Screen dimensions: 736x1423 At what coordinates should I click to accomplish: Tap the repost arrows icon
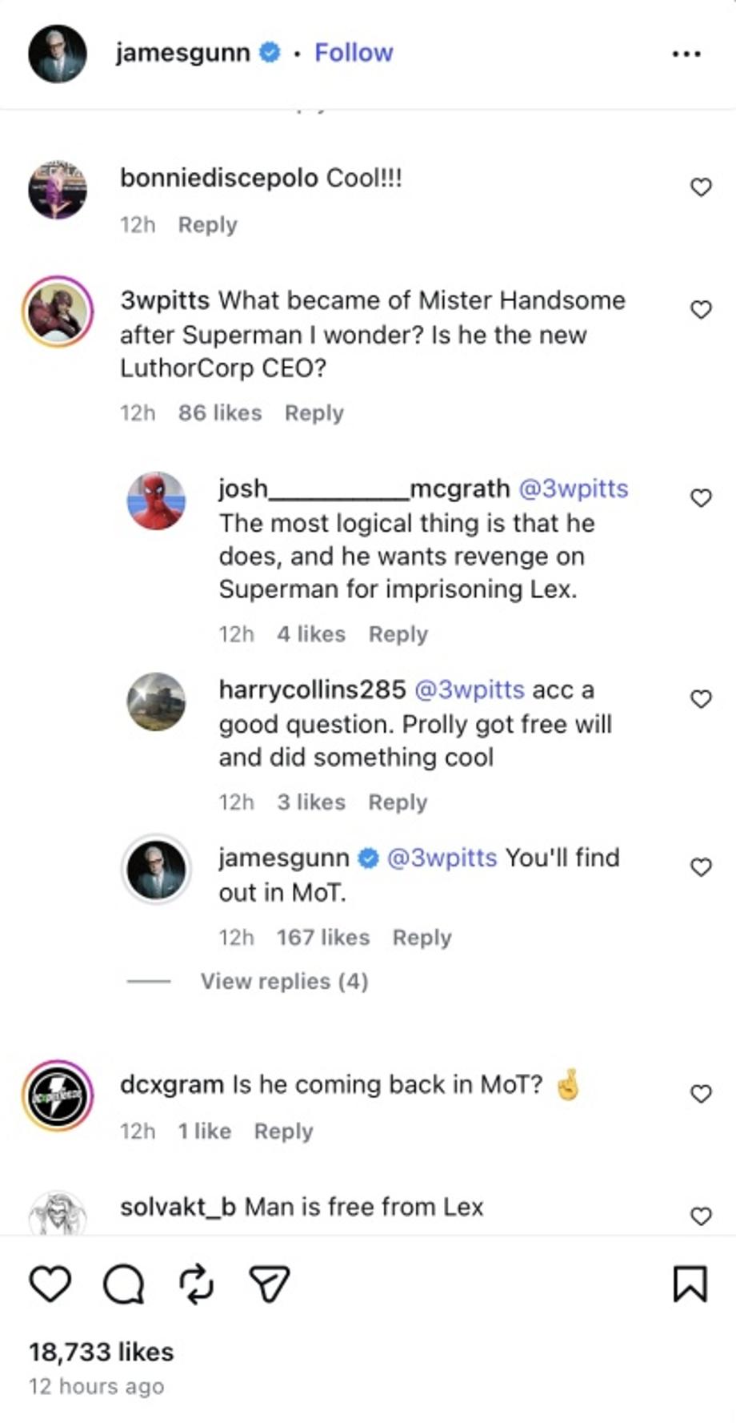tap(196, 1284)
